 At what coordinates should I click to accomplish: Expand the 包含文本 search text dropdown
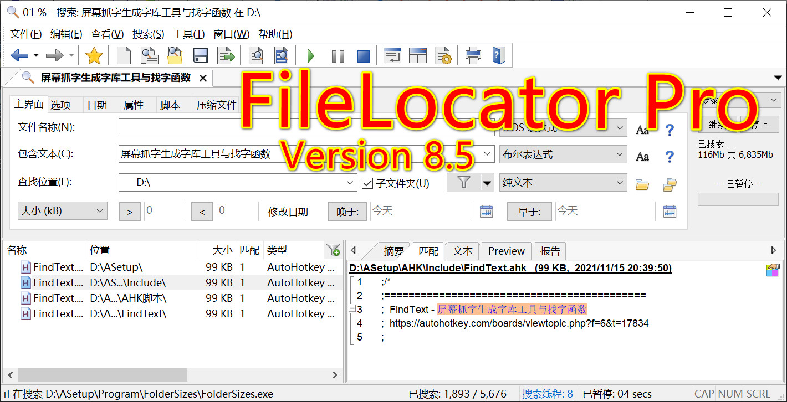pos(488,154)
